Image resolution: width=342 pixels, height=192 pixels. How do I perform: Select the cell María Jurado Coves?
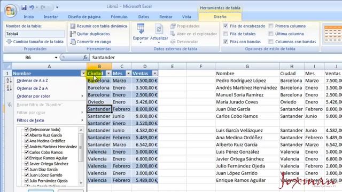[x=247, y=102]
